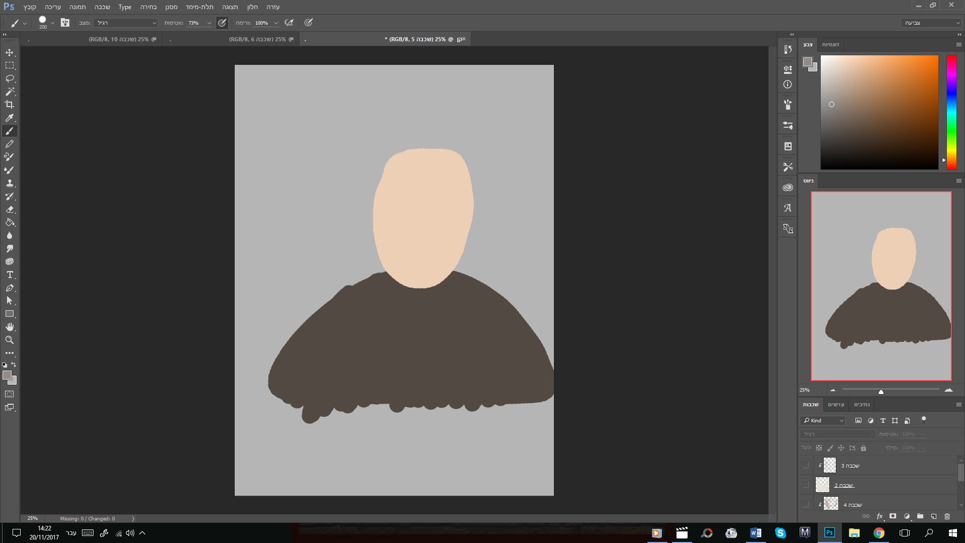Image resolution: width=965 pixels, height=543 pixels.
Task: Pick the Eyedropper tool
Action: coord(10,118)
